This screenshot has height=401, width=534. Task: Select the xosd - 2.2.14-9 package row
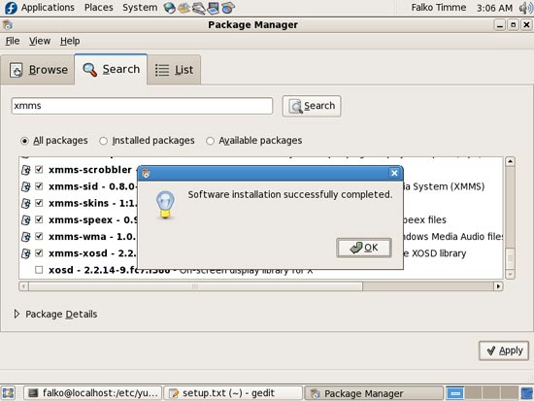261,270
